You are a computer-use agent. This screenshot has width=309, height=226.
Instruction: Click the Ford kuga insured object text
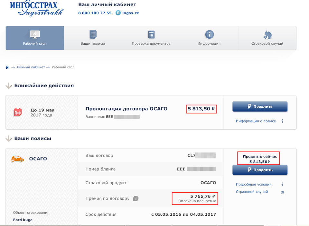[23, 220]
